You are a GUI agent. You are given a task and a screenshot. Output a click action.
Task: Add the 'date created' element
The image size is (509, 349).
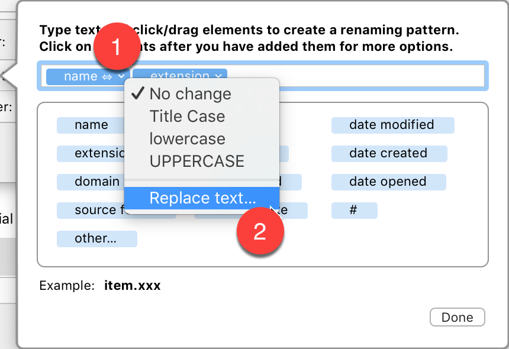tap(389, 153)
